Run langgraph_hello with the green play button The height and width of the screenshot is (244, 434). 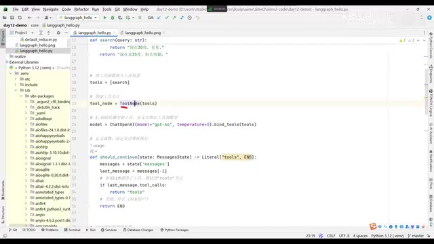[x=104, y=18]
